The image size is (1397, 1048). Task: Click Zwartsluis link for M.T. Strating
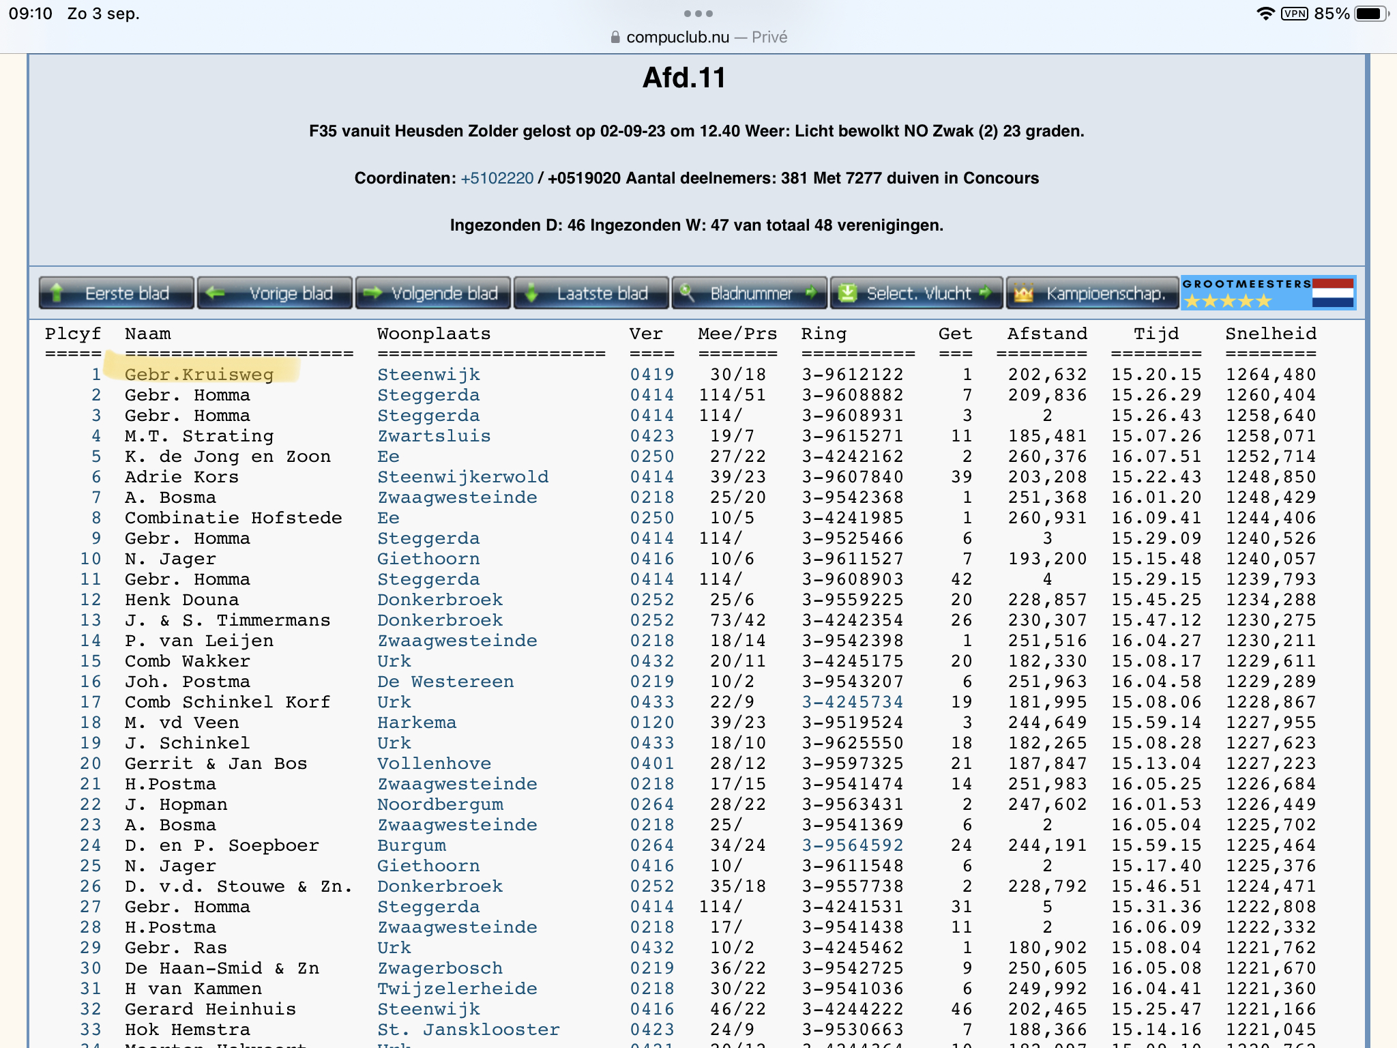435,436
